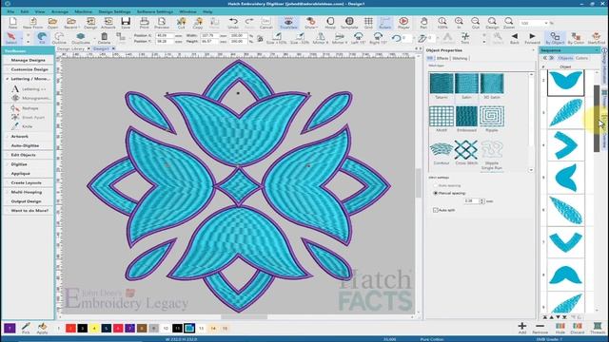Pick the yellow color swatch in palette
The image size is (609, 342).
[94, 329]
